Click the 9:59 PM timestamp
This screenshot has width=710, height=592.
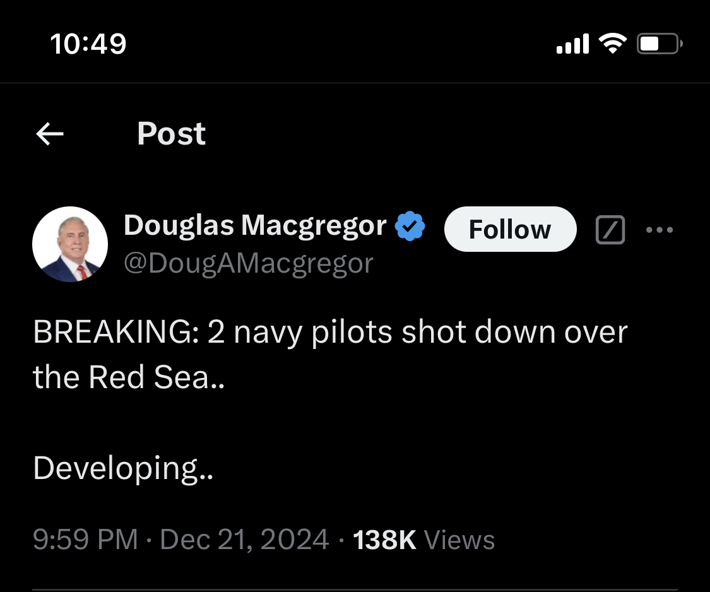(x=85, y=540)
